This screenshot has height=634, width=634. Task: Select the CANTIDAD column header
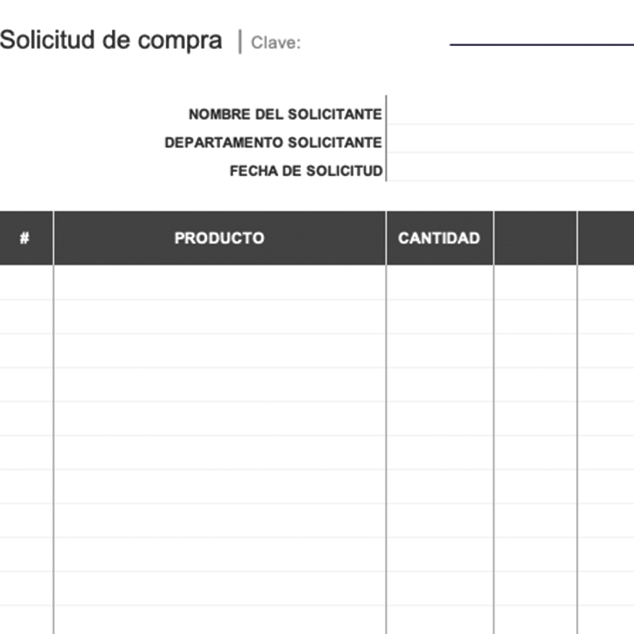tap(439, 239)
